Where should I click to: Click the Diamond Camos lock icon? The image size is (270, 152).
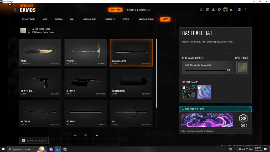click(29, 32)
